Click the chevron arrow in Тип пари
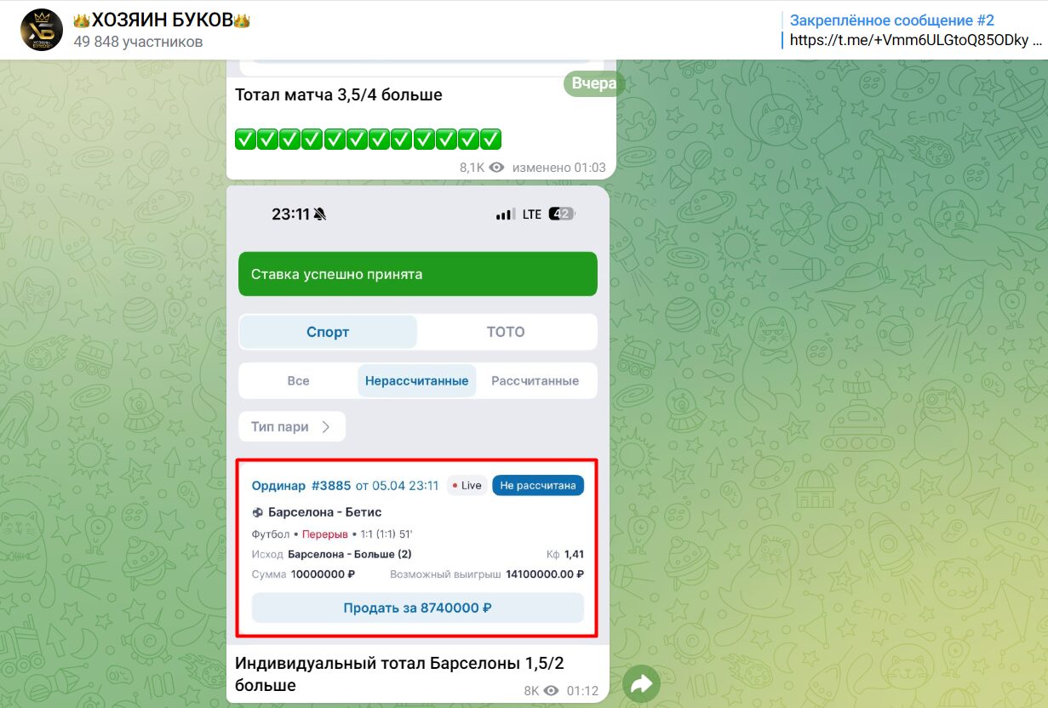Image resolution: width=1048 pixels, height=708 pixels. tap(325, 427)
